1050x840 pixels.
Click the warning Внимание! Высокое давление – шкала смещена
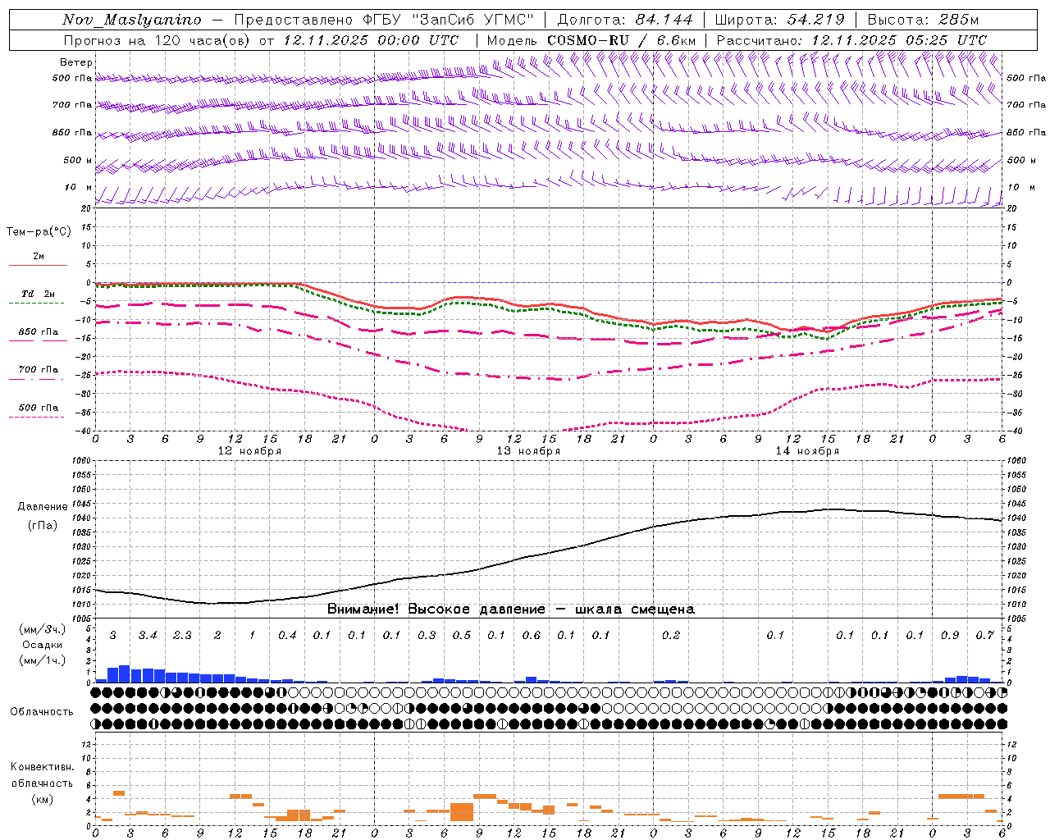point(511,609)
